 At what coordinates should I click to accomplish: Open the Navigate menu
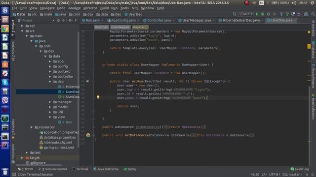[x=47, y=8]
